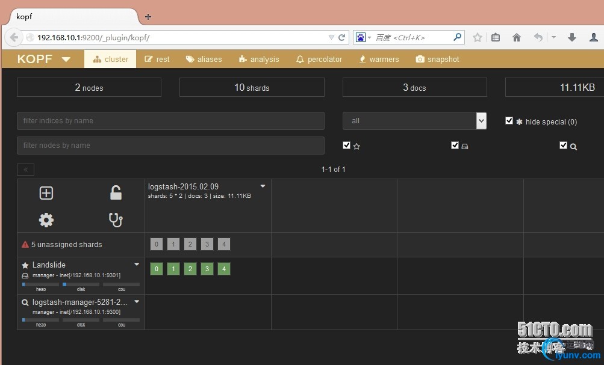Switch to the cluster tab
The height and width of the screenshot is (365, 604).
coord(110,59)
